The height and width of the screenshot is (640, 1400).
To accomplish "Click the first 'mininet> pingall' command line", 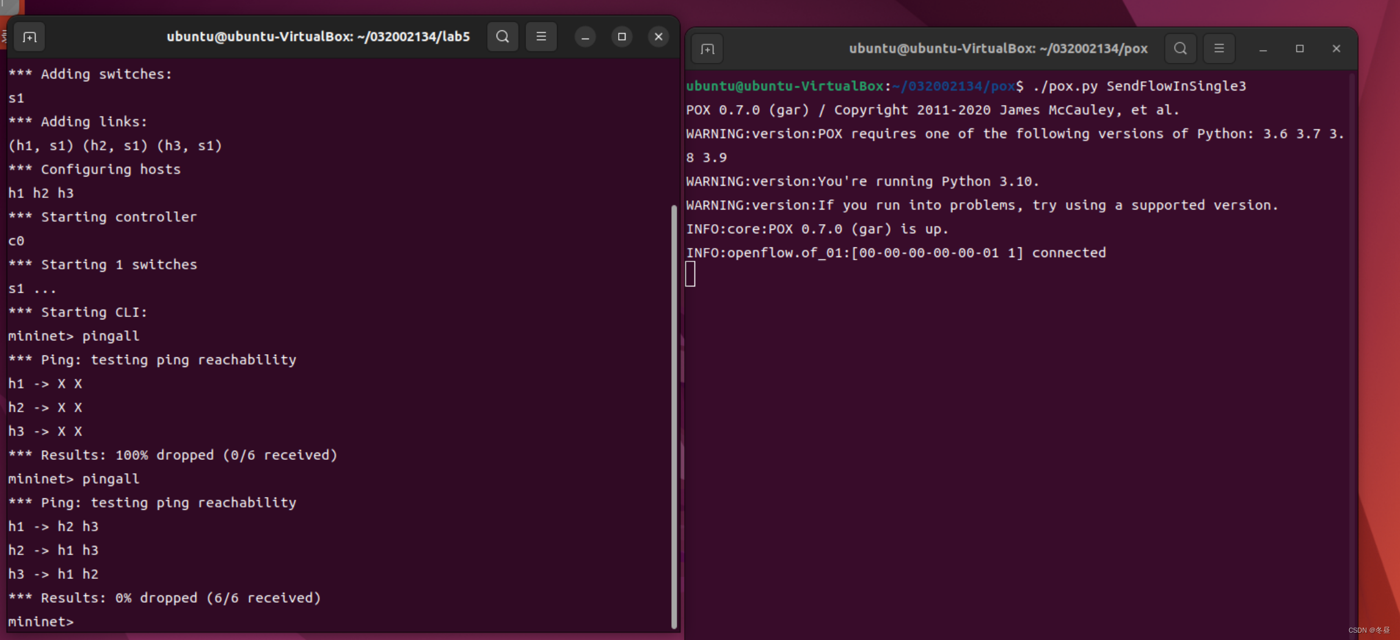I will click(74, 336).
